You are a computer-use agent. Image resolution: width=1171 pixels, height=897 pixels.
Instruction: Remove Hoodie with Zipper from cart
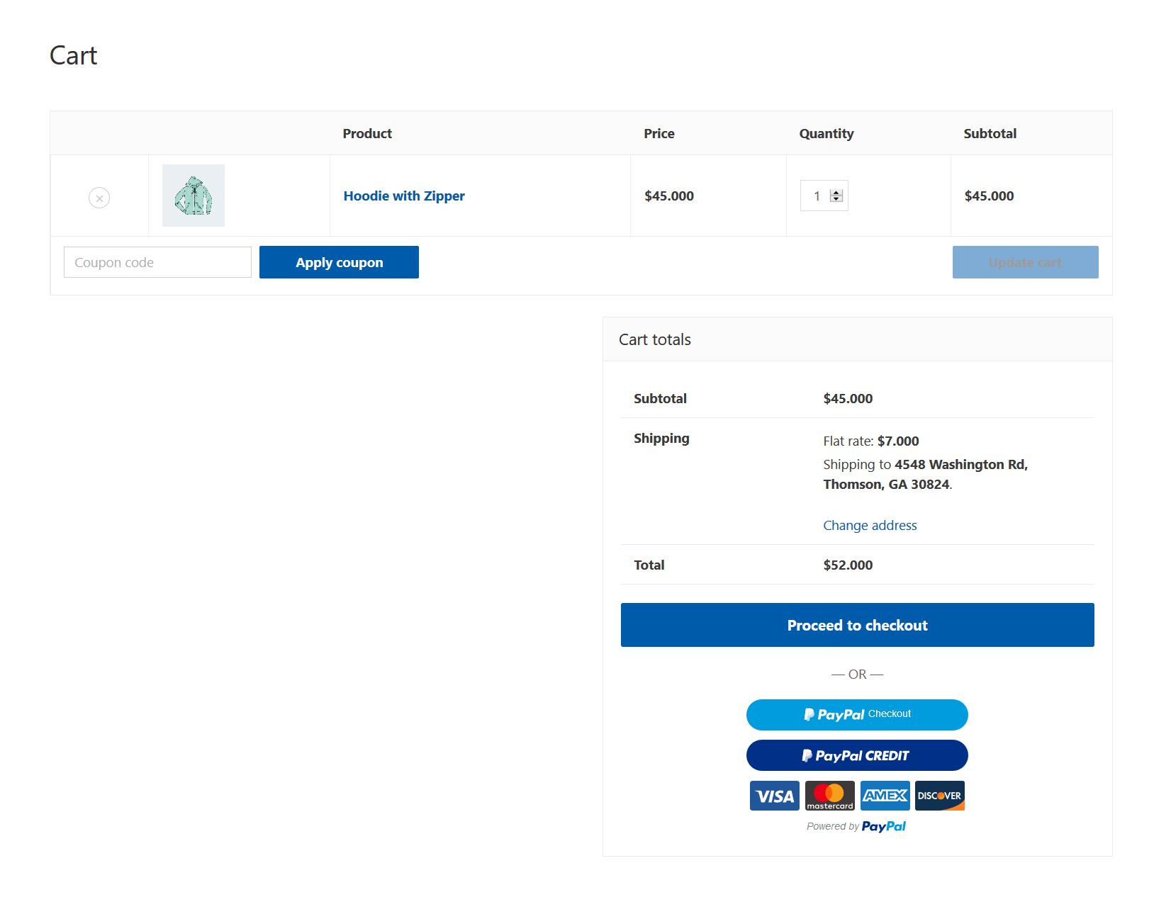99,198
